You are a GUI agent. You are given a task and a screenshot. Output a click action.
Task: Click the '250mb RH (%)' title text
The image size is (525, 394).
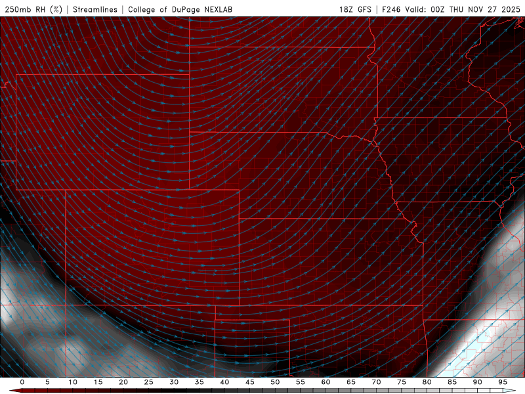(34, 9)
